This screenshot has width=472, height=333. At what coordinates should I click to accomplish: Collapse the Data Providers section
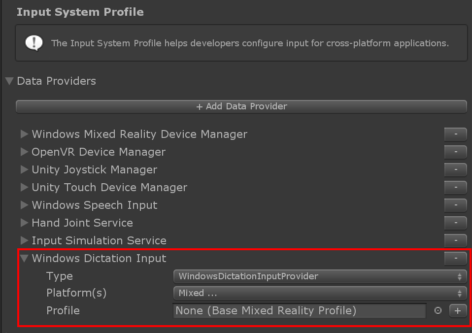9,81
